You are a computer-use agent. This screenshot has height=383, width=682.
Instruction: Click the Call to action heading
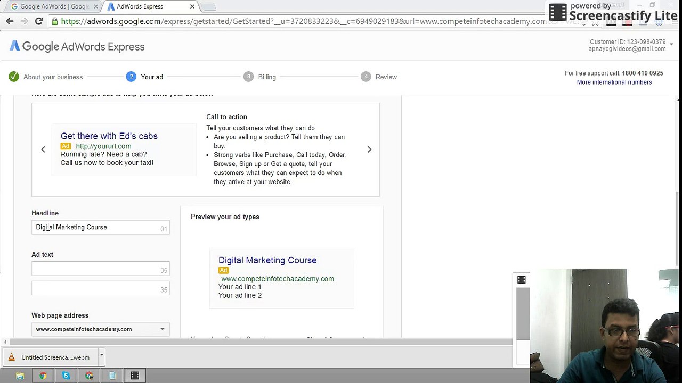[226, 117]
